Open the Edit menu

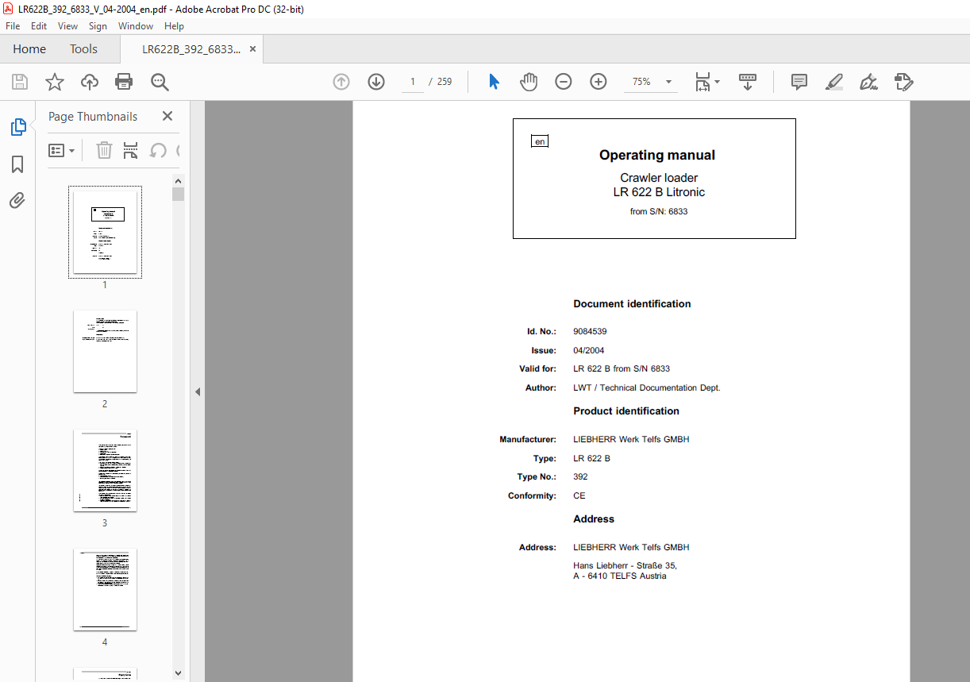point(39,26)
